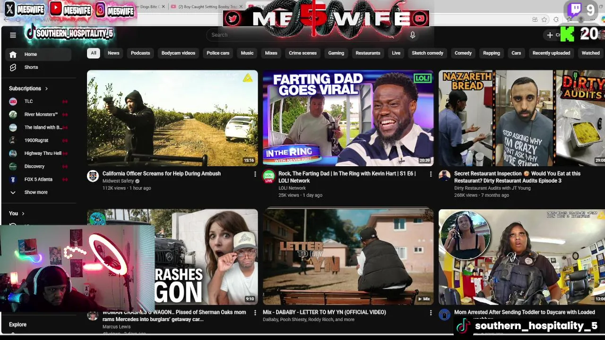Click the Home sidebar icon
Screen dimensions: 605x340
pyautogui.click(x=13, y=54)
